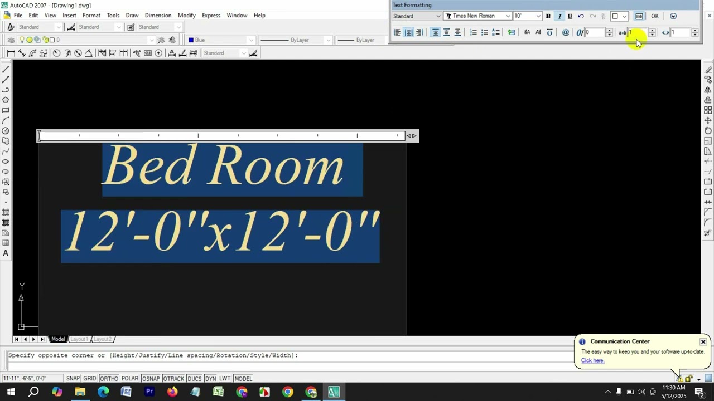This screenshot has width=714, height=401.
Task: Open the text color dropdown in Text Formatting
Action: (619, 16)
